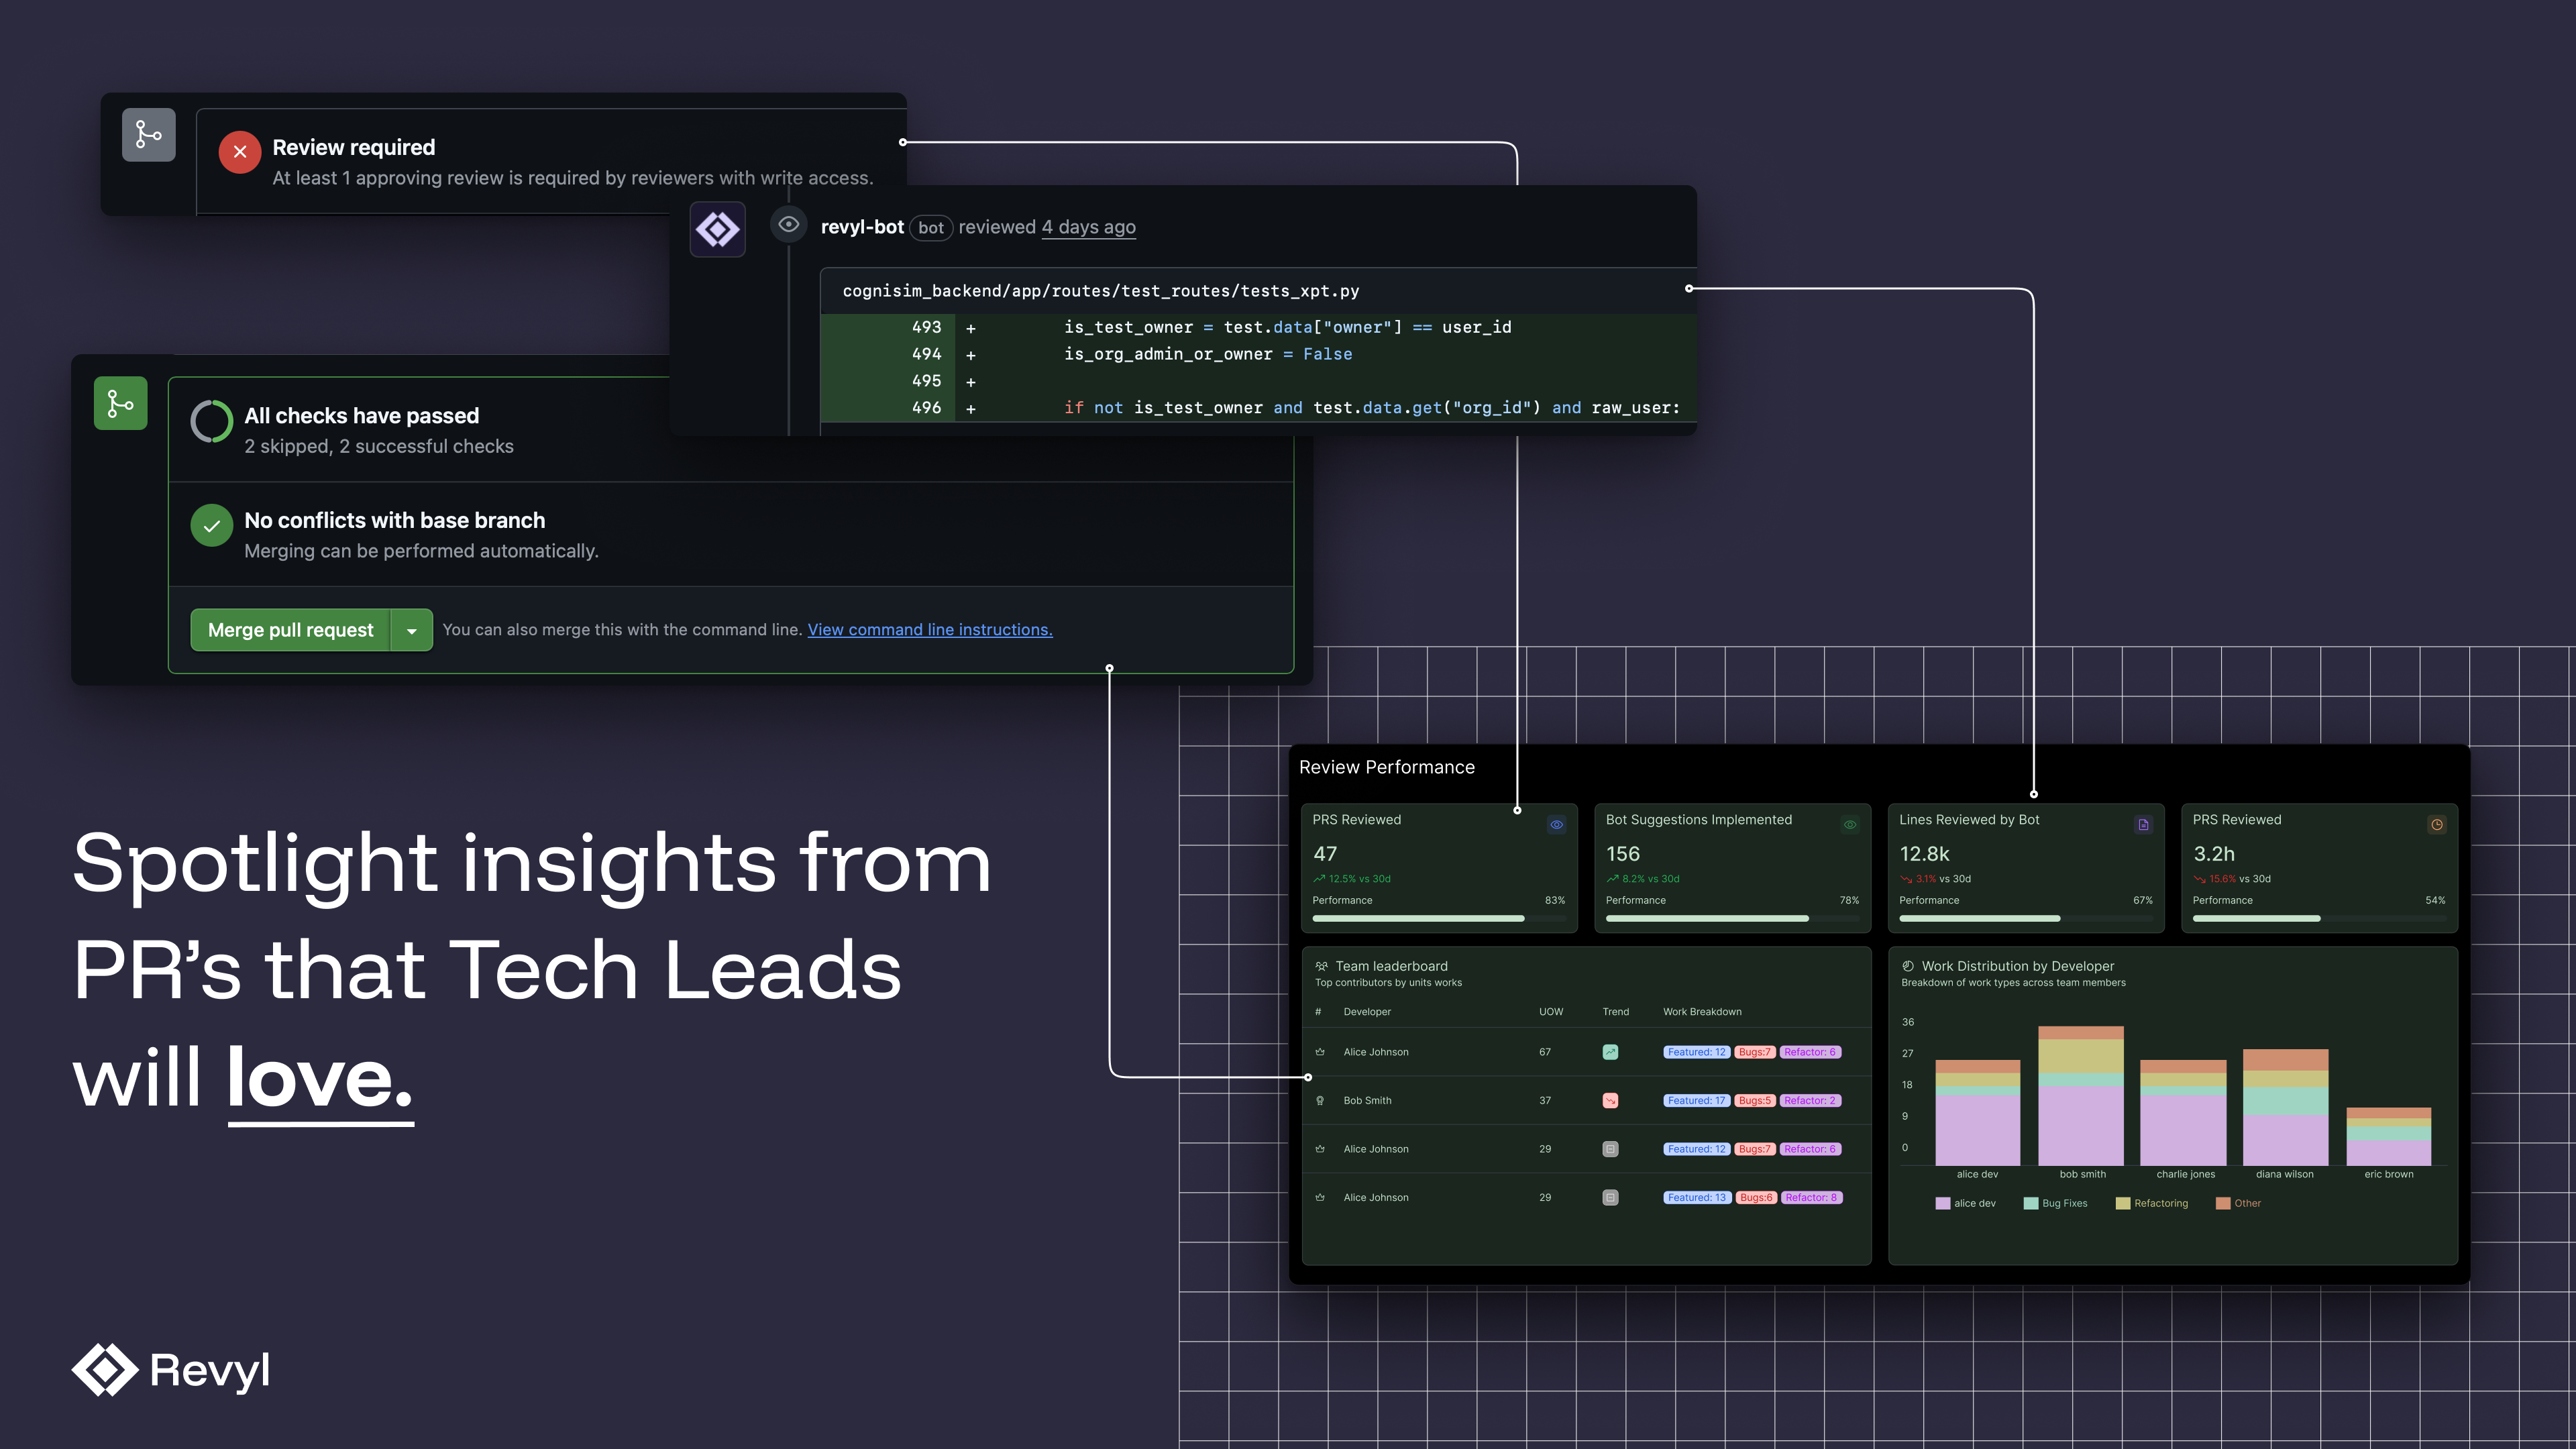Click the 67% Performance bar
The height and width of the screenshot is (1449, 2576).
[x=2025, y=918]
